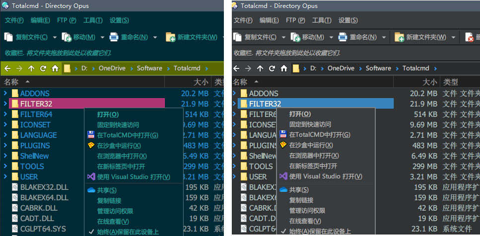Click Rename icon in right window toolbar
The width and height of the screenshot is (480, 236).
[343, 37]
